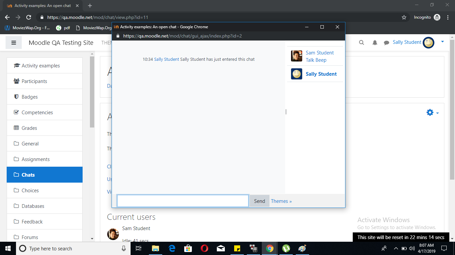Click Talk link under Sam Student
This screenshot has height=255, width=455.
(310, 60)
